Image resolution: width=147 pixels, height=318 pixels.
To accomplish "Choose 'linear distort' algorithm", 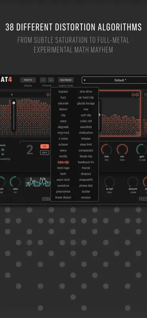I will [63, 197].
